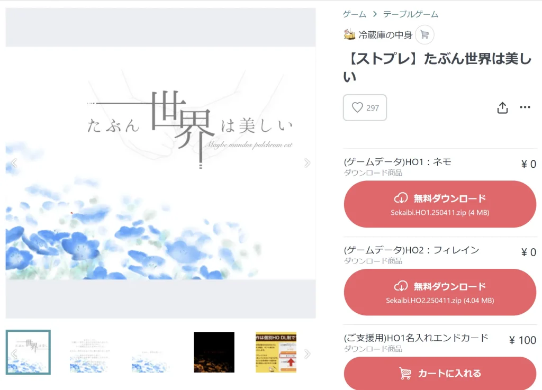This screenshot has width=542, height=390.
Task: Show next main image with right arrow
Action: (x=307, y=162)
